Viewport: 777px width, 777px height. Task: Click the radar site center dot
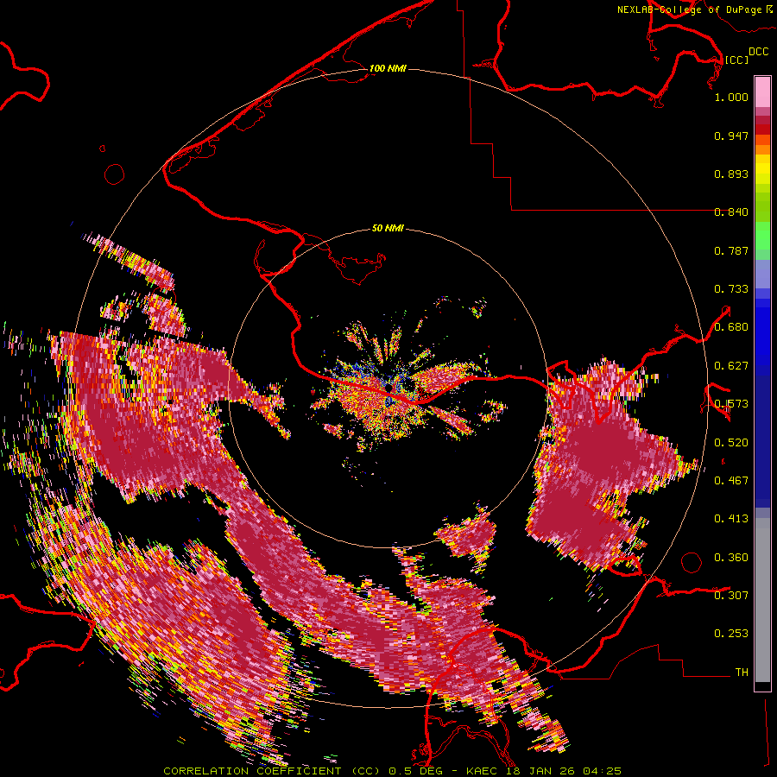coord(389,388)
